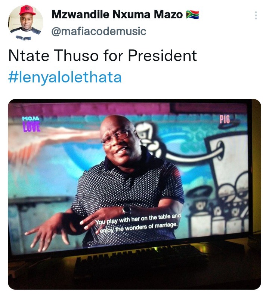Open Mzwandile Nxuma Mazo's profile name
The width and height of the screenshot is (269, 296).
click(117, 14)
